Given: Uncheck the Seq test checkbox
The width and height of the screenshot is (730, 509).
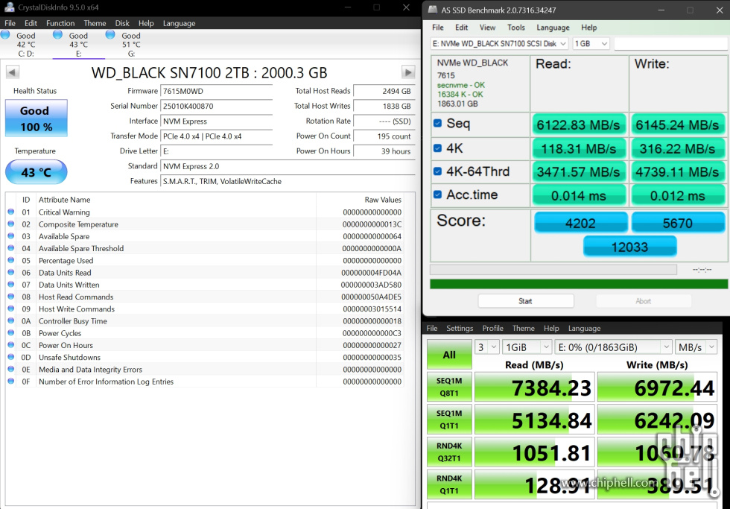Looking at the screenshot, I should 438,124.
